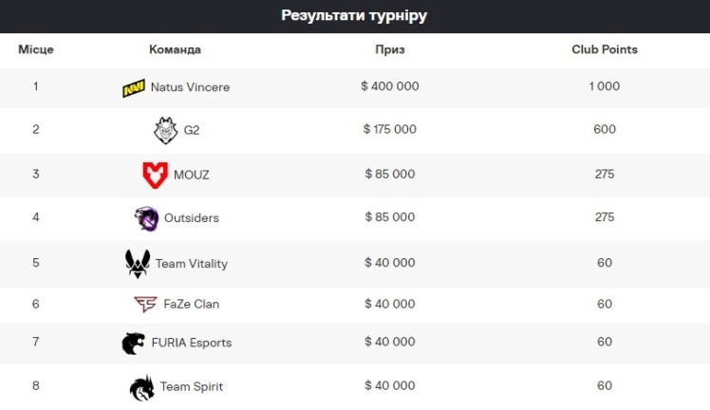
Task: Open the Team Vitality name link
Action: pyautogui.click(x=192, y=264)
